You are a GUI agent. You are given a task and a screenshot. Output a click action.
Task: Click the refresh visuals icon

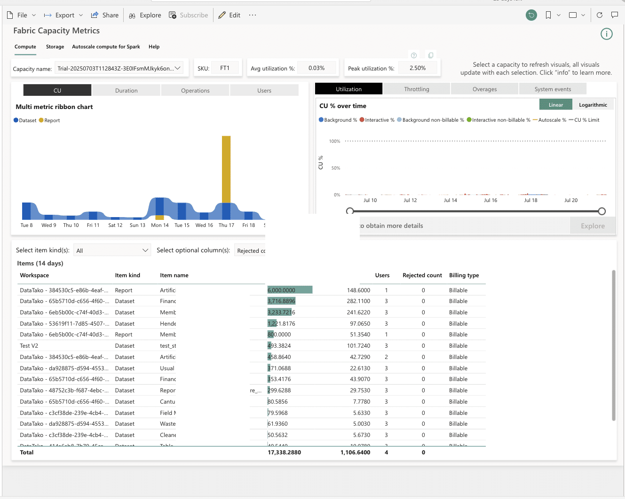coord(600,15)
